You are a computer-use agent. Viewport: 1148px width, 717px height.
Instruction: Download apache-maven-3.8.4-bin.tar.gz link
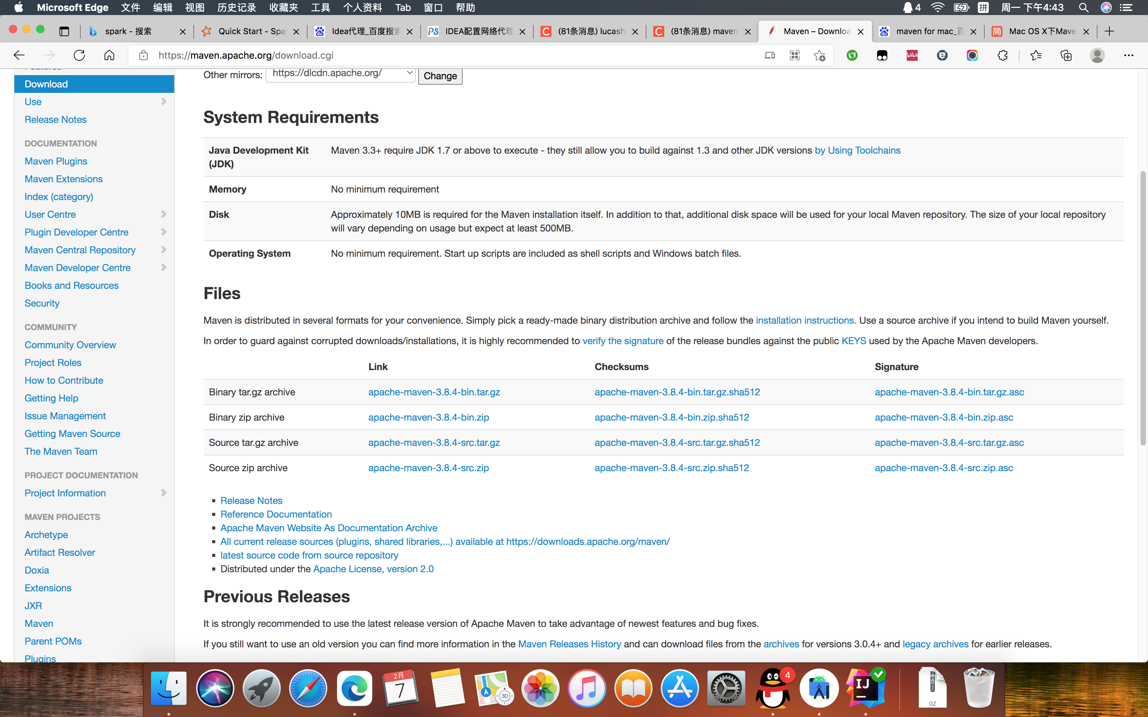point(434,392)
